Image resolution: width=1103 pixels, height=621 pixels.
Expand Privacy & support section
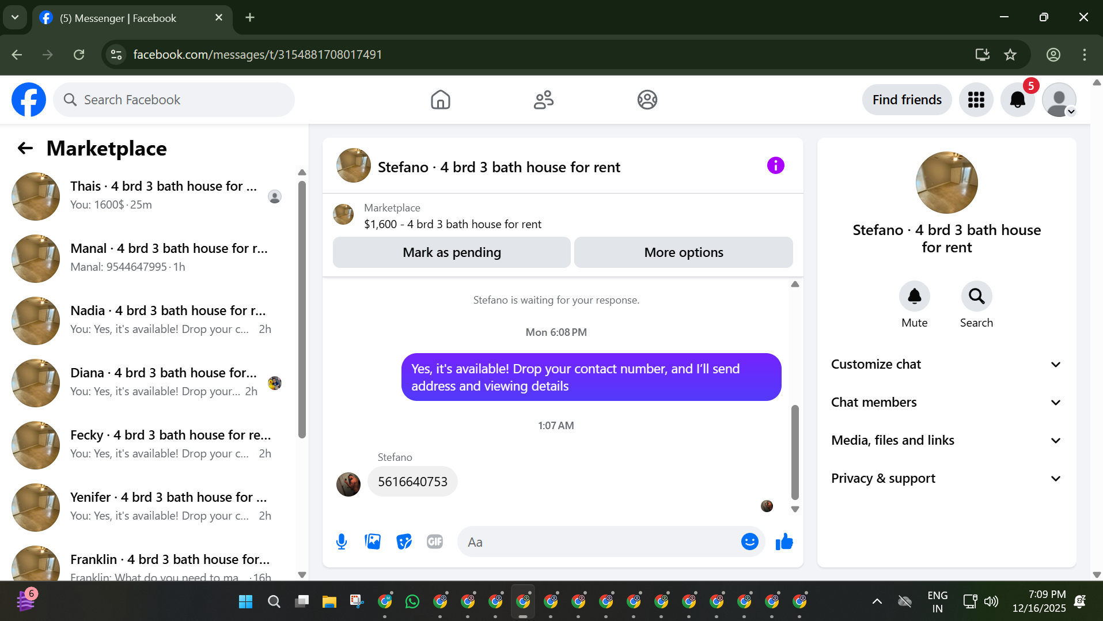tap(946, 478)
